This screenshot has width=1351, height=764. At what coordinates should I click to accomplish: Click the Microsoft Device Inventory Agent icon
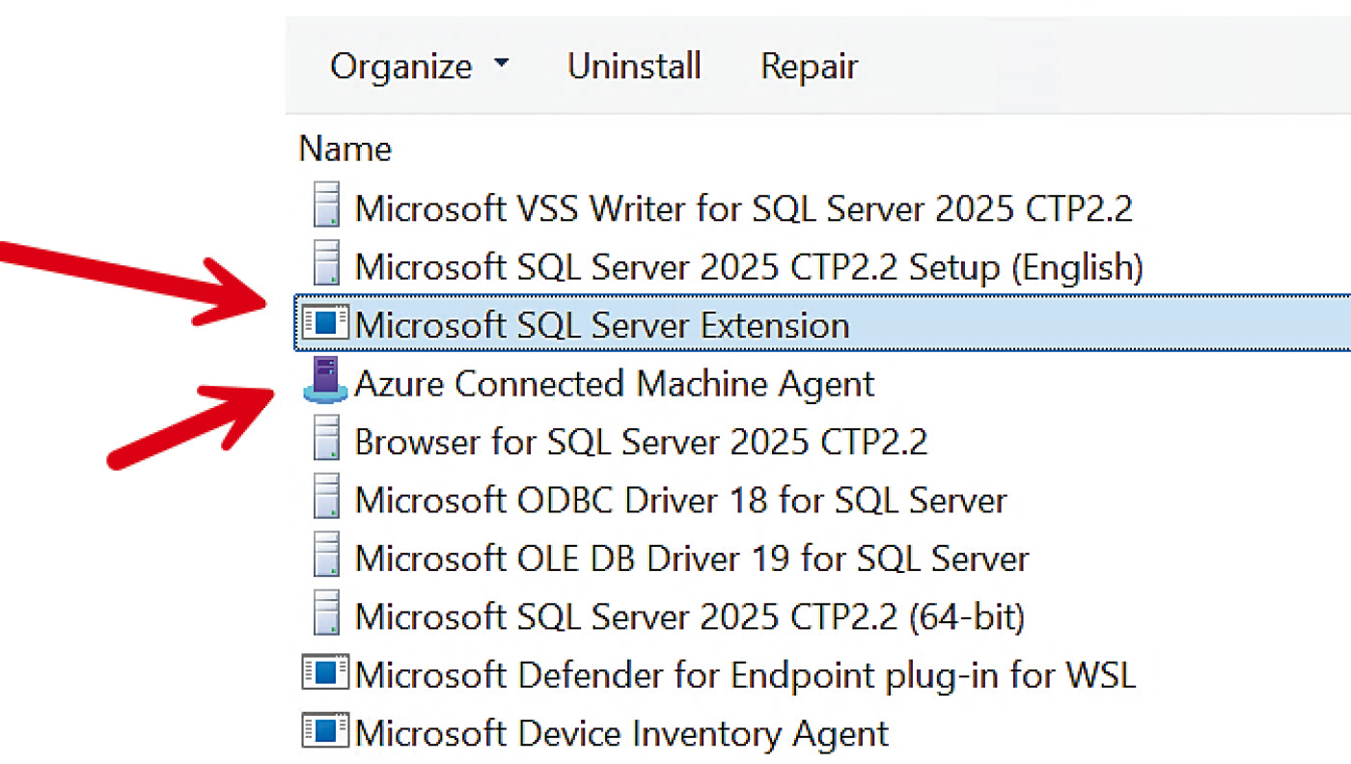325,732
